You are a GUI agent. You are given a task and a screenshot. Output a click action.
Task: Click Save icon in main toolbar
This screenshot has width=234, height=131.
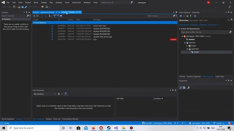pos(23,7)
